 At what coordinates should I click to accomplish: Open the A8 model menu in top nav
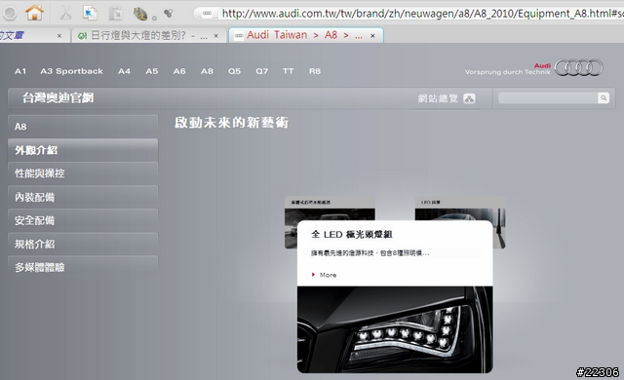click(207, 71)
